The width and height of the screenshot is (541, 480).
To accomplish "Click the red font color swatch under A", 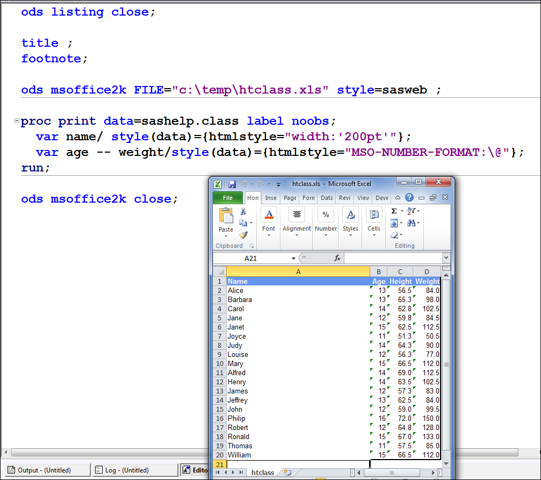I will pyautogui.click(x=269, y=217).
